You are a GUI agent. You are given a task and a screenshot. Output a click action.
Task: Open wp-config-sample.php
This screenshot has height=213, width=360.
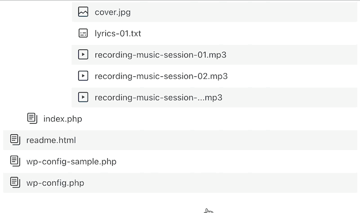tap(71, 161)
